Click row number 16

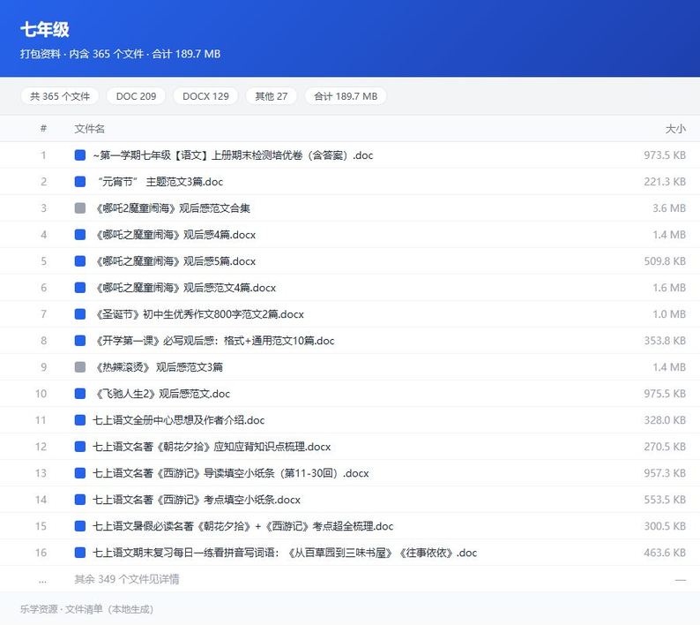click(x=41, y=553)
